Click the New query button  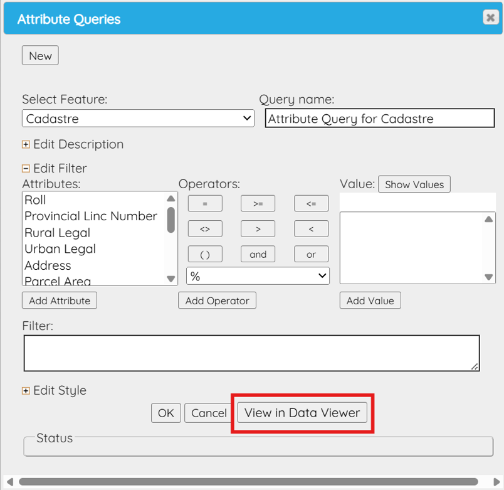(40, 56)
